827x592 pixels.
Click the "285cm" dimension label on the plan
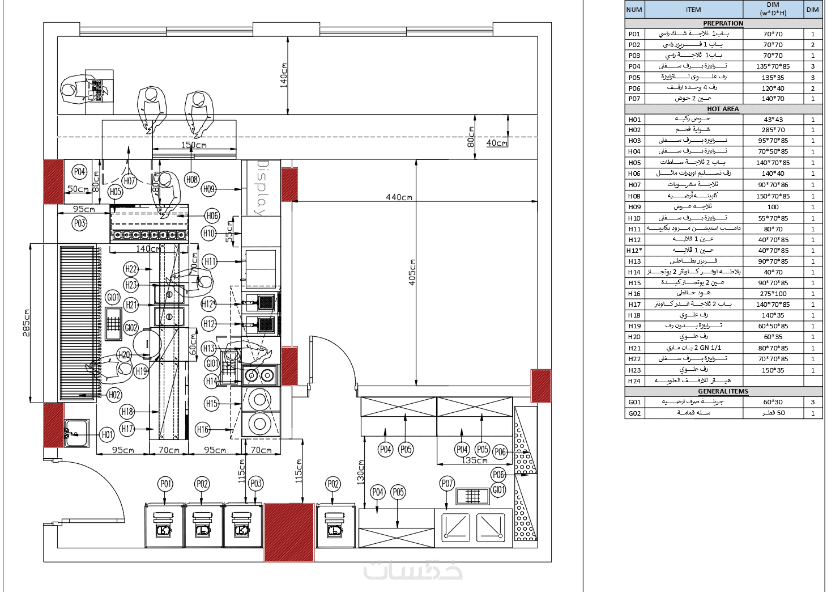(26, 323)
